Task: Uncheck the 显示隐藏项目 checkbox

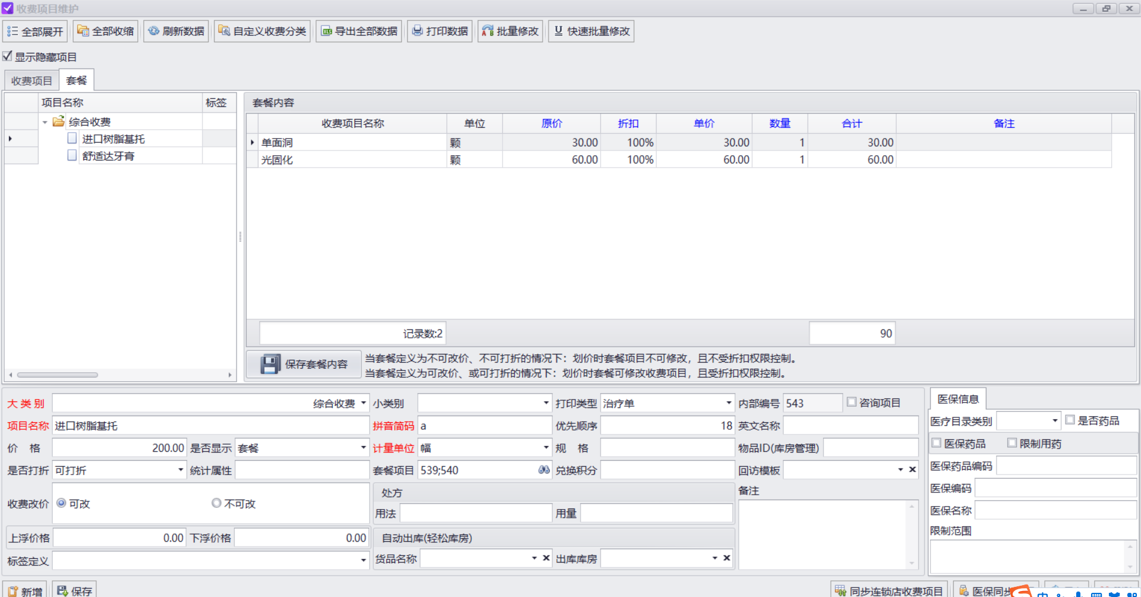Action: click(8, 56)
